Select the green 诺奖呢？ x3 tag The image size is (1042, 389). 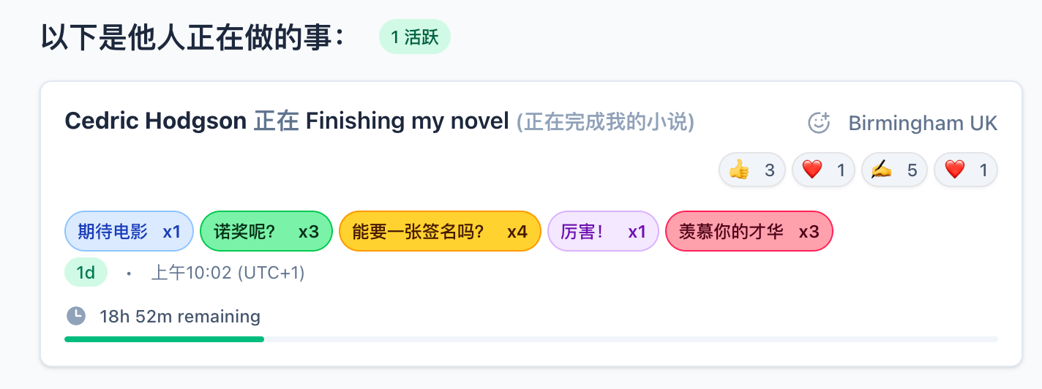(266, 231)
